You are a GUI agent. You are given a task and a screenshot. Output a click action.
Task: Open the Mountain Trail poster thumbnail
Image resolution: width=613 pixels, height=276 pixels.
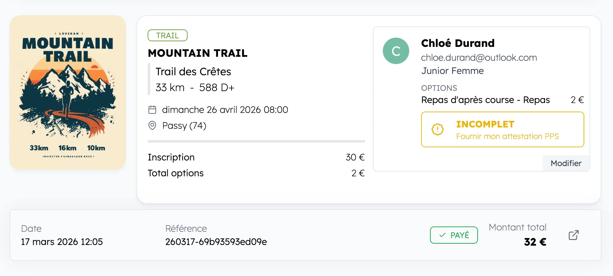68,92
